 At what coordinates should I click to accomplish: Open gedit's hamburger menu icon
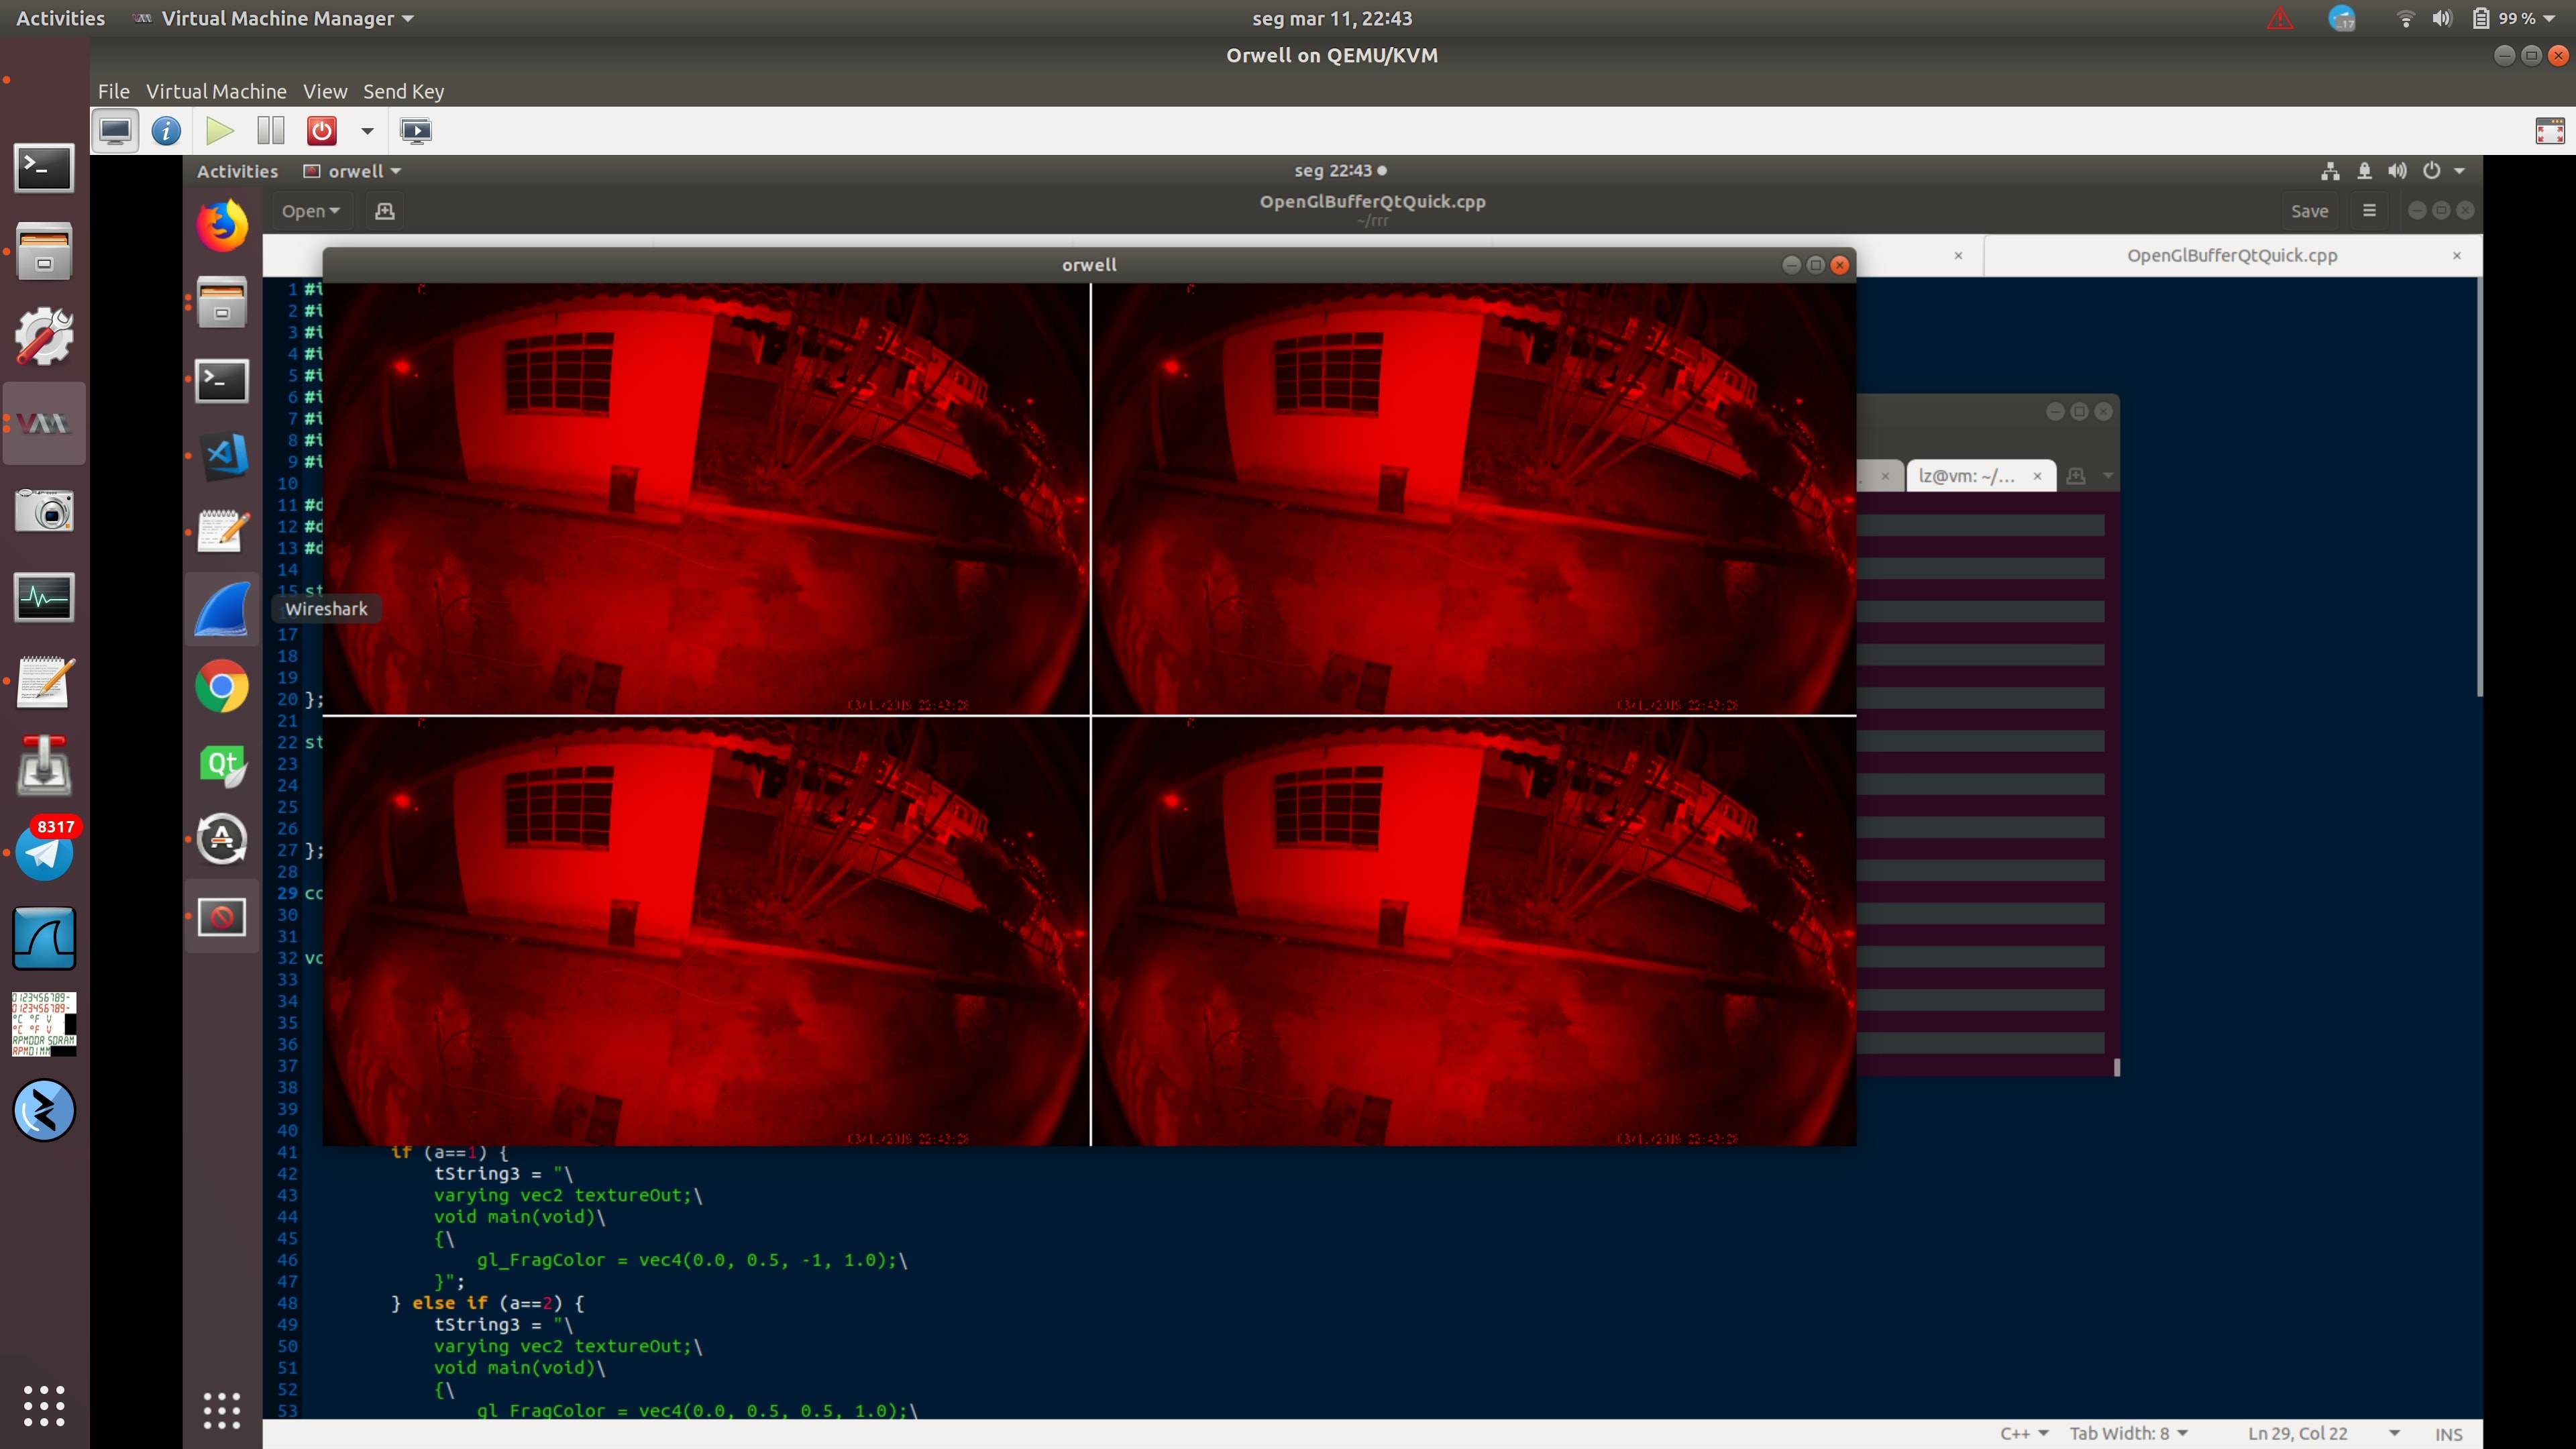(2370, 210)
